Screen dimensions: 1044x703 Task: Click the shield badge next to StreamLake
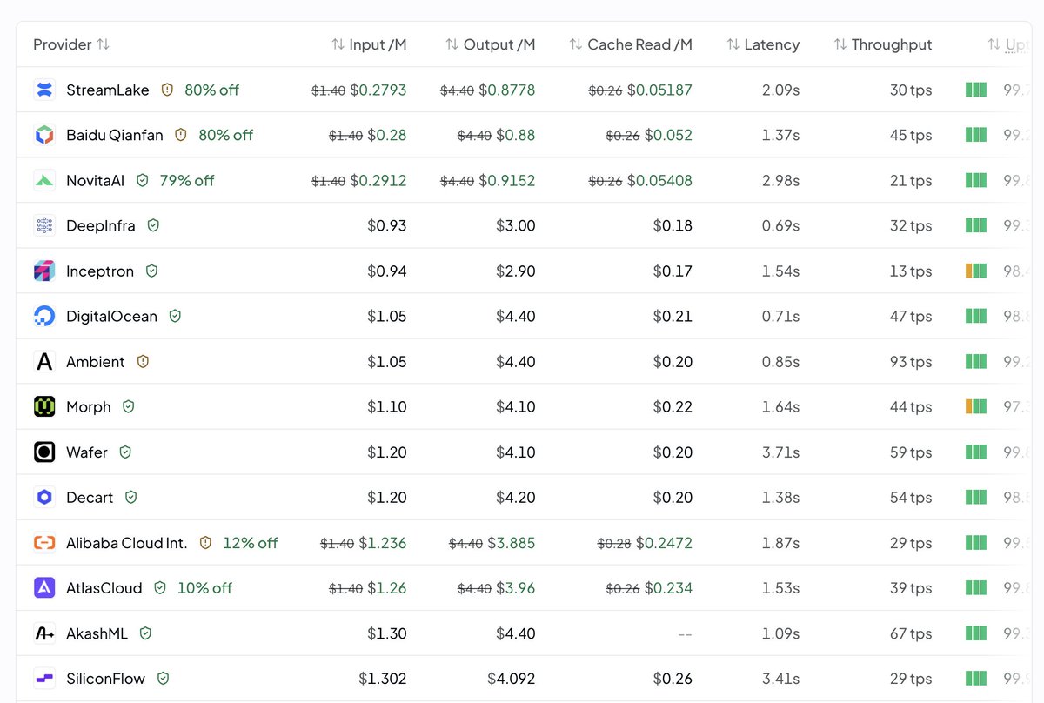tap(167, 90)
